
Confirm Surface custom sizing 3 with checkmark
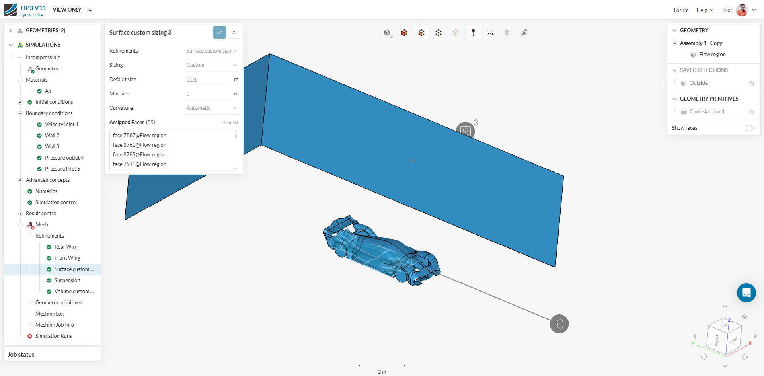(220, 32)
